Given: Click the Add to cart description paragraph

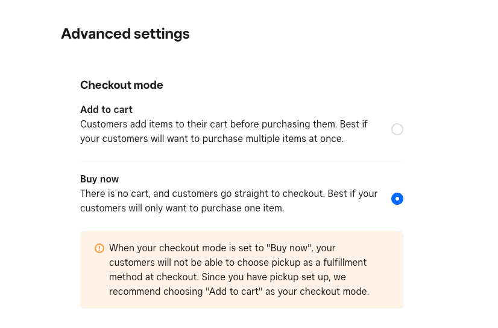Looking at the screenshot, I should point(224,132).
